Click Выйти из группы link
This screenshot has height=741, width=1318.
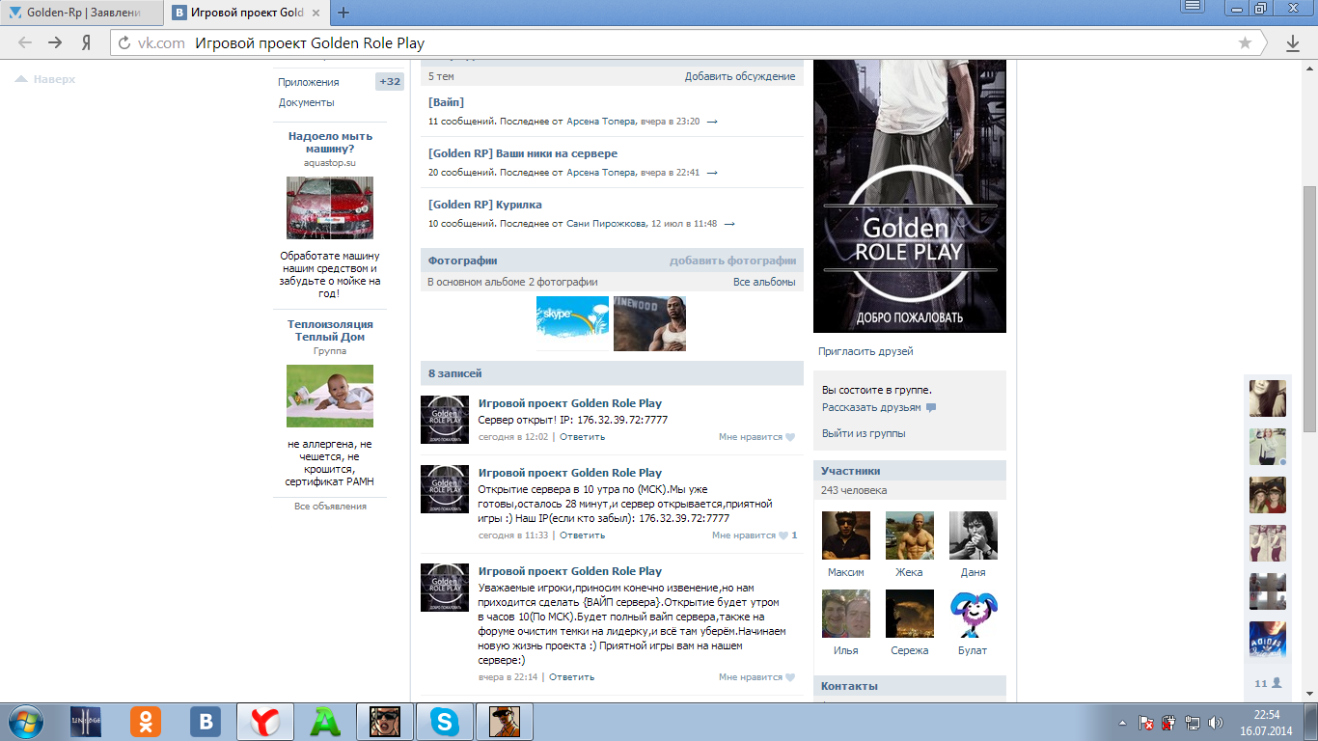pyautogui.click(x=864, y=433)
